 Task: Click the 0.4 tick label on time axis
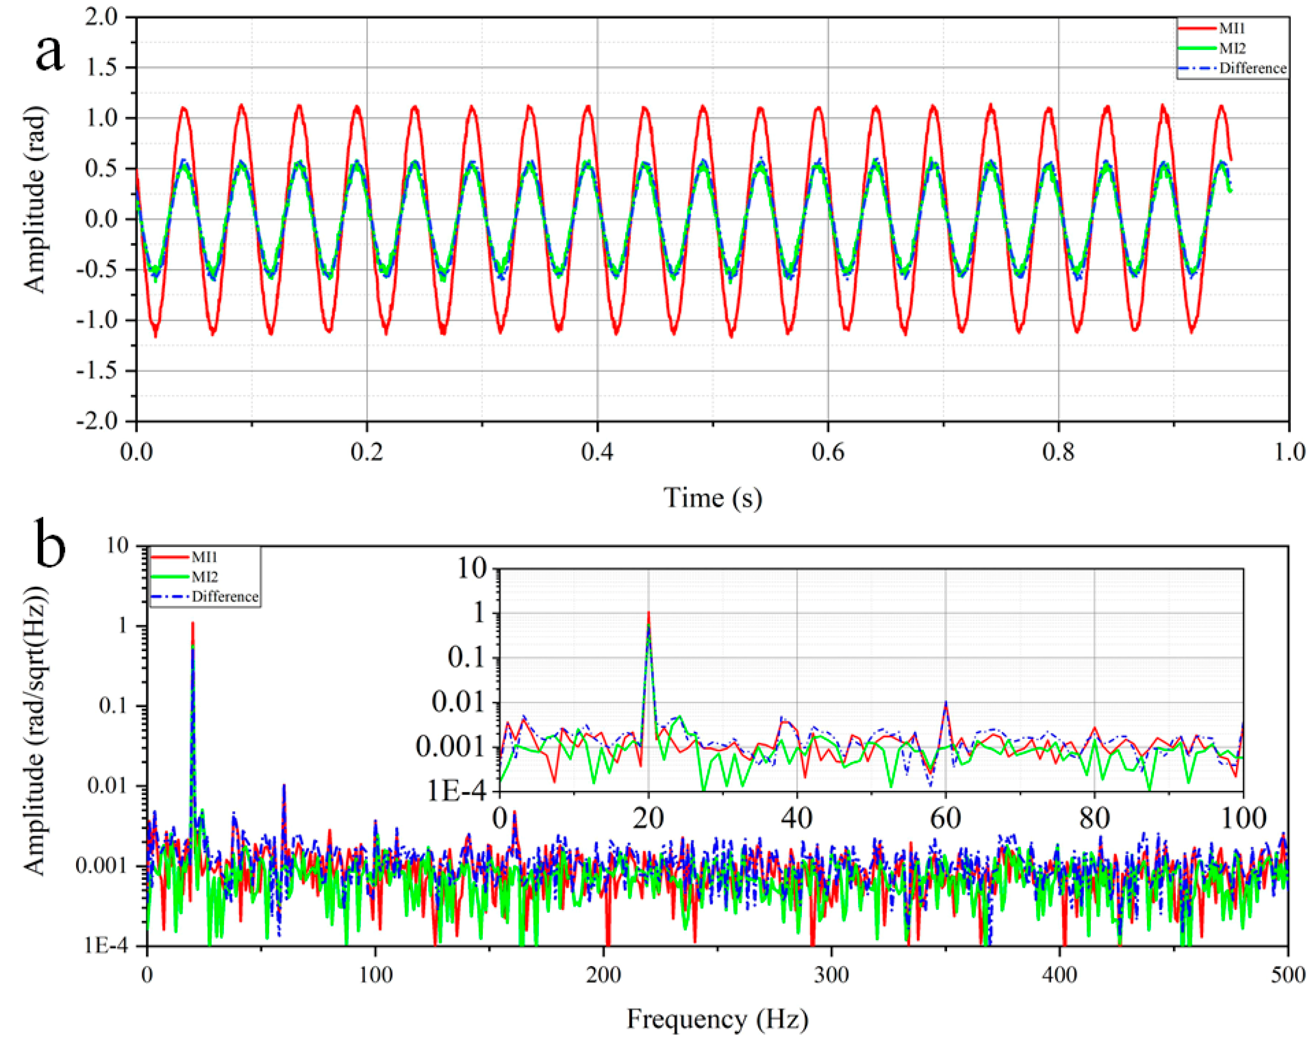coord(597,452)
